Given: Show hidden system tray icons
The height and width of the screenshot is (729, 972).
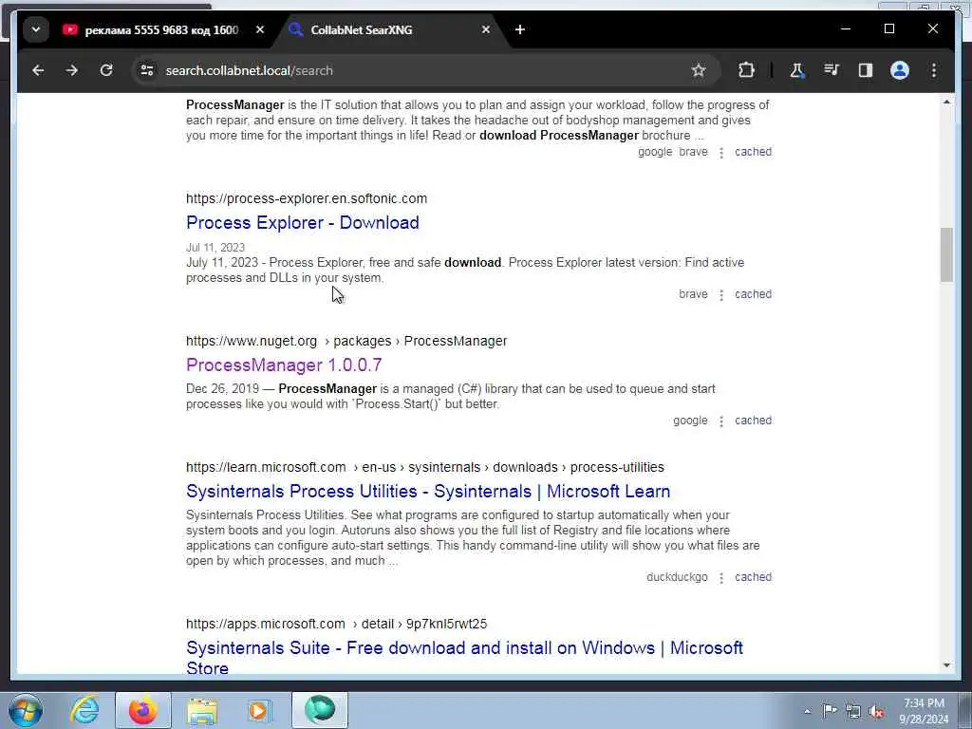Looking at the screenshot, I should click(x=807, y=711).
